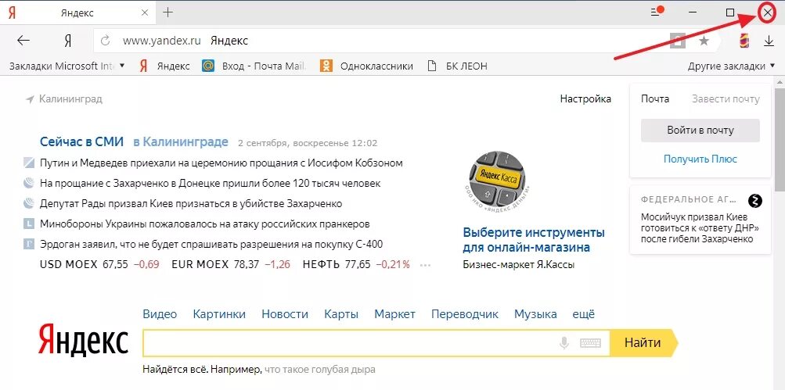Open the Видео service tab
The height and width of the screenshot is (390, 785).
tap(160, 314)
